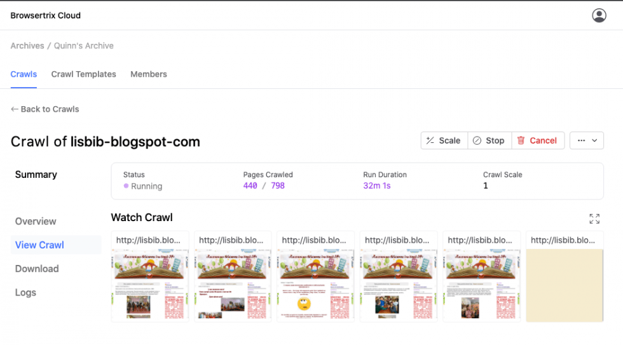Open the Members tab

tap(149, 74)
